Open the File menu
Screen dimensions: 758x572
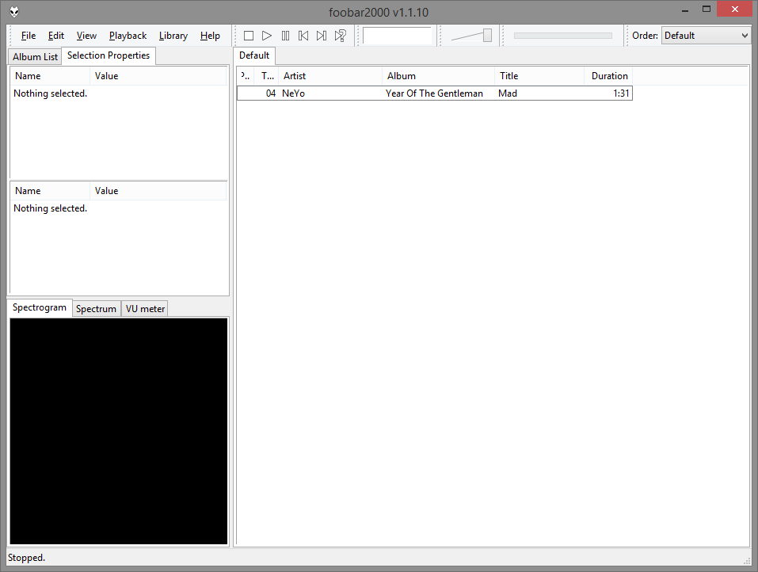pyautogui.click(x=29, y=36)
